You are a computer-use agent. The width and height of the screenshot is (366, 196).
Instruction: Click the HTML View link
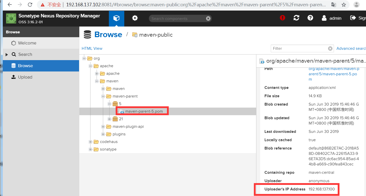click(92, 48)
